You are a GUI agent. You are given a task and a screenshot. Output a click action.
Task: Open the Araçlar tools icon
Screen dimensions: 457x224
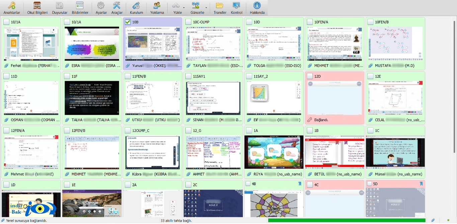(117, 8)
